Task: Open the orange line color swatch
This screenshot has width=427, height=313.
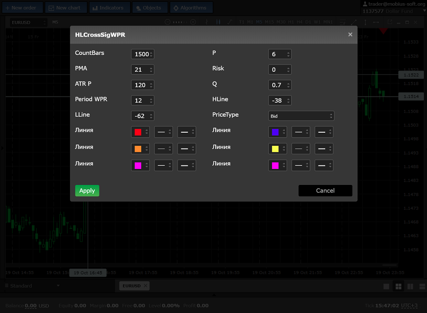Action: [x=140, y=149]
